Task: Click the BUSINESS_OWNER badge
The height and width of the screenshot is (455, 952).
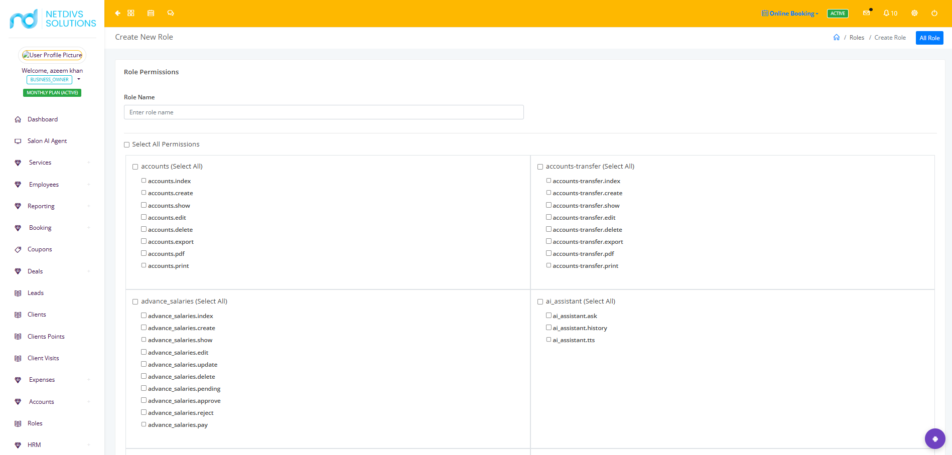Action: [49, 80]
